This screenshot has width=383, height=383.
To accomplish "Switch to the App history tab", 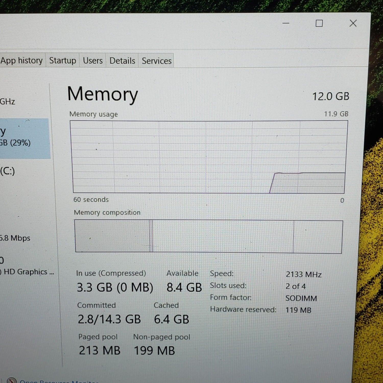I will point(21,61).
